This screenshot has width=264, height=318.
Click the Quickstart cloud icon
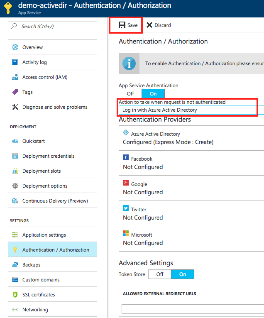click(x=15, y=141)
